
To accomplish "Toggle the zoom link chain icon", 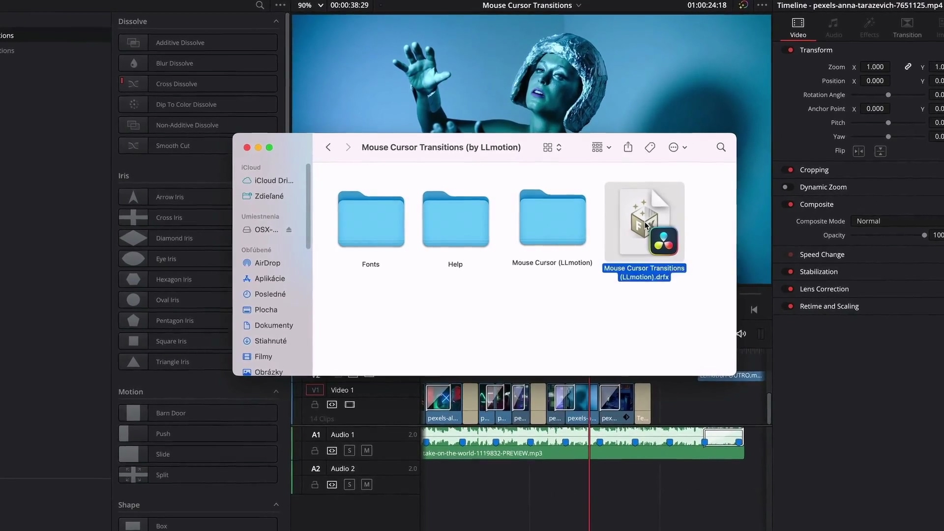I will pyautogui.click(x=908, y=66).
